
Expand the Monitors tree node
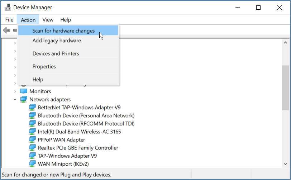tap(15, 91)
